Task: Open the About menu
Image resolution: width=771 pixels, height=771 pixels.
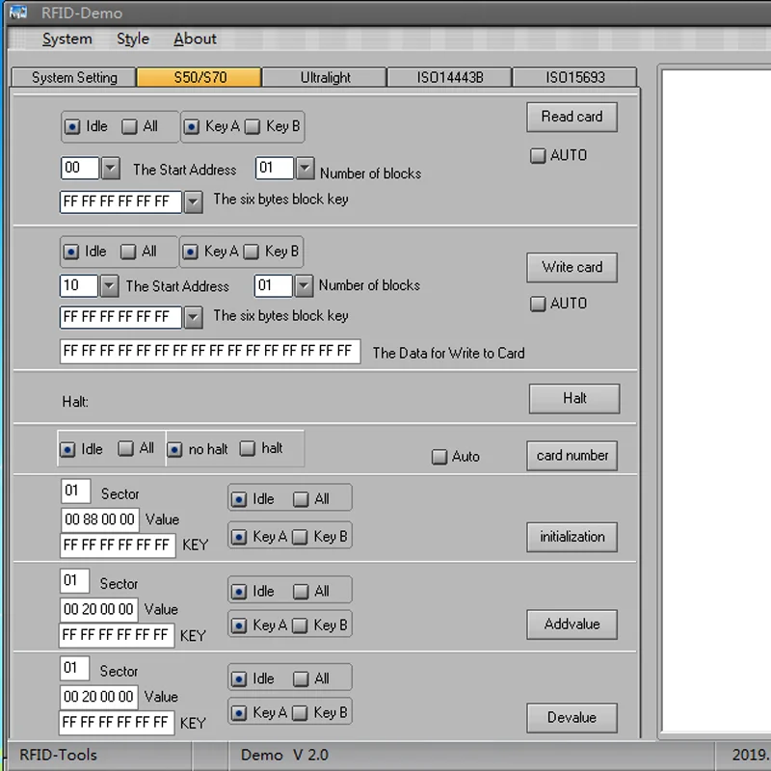Action: tap(195, 39)
